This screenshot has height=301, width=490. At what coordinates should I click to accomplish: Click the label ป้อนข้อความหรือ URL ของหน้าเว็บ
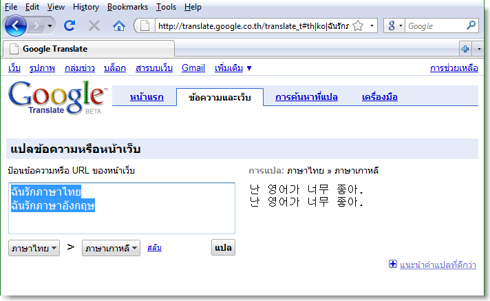[72, 171]
